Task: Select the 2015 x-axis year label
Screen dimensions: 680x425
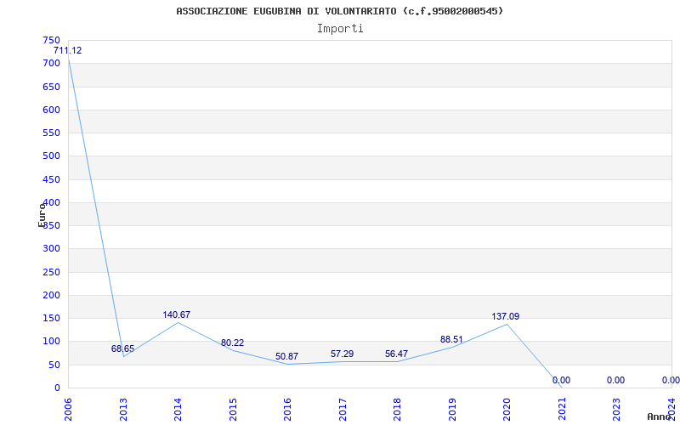Action: [x=233, y=410]
